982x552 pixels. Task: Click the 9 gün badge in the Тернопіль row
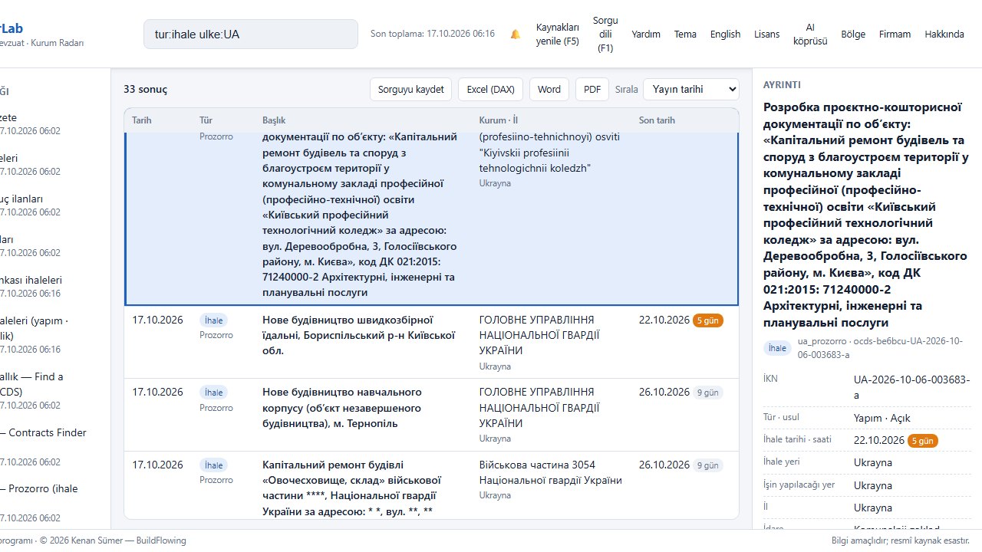click(x=708, y=393)
